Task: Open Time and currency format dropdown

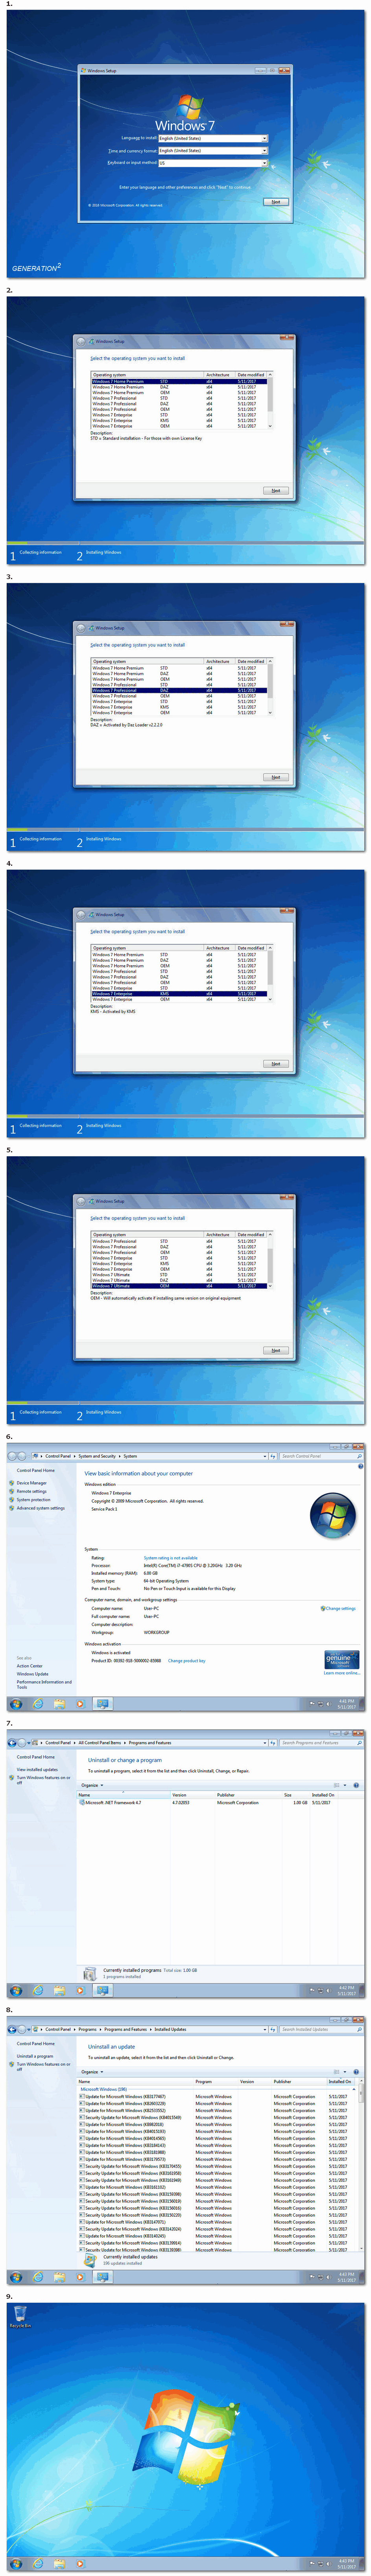Action: [213, 150]
